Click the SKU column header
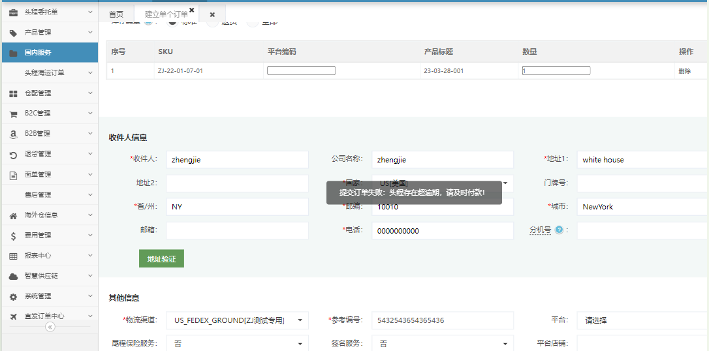The width and height of the screenshot is (709, 351). click(165, 52)
